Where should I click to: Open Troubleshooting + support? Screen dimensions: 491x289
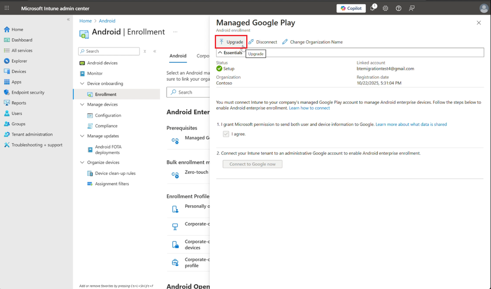33,145
